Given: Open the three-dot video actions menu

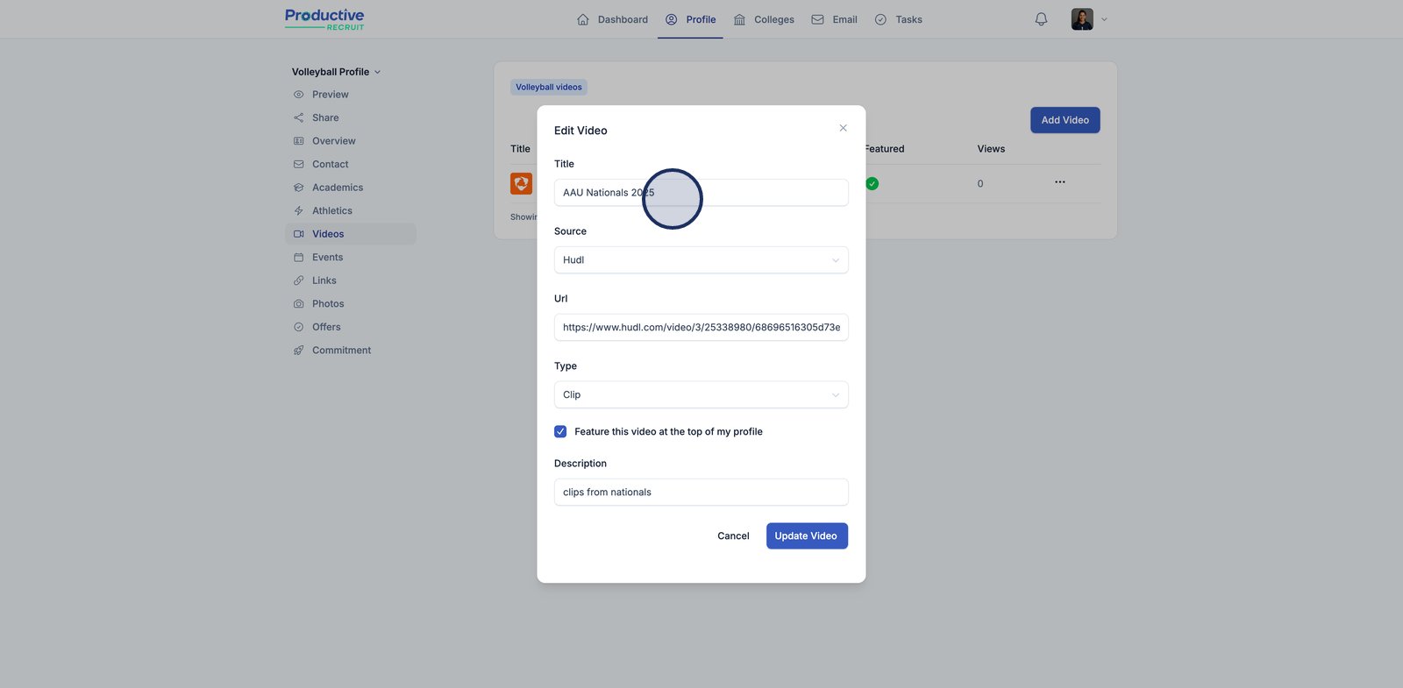Looking at the screenshot, I should (1059, 182).
